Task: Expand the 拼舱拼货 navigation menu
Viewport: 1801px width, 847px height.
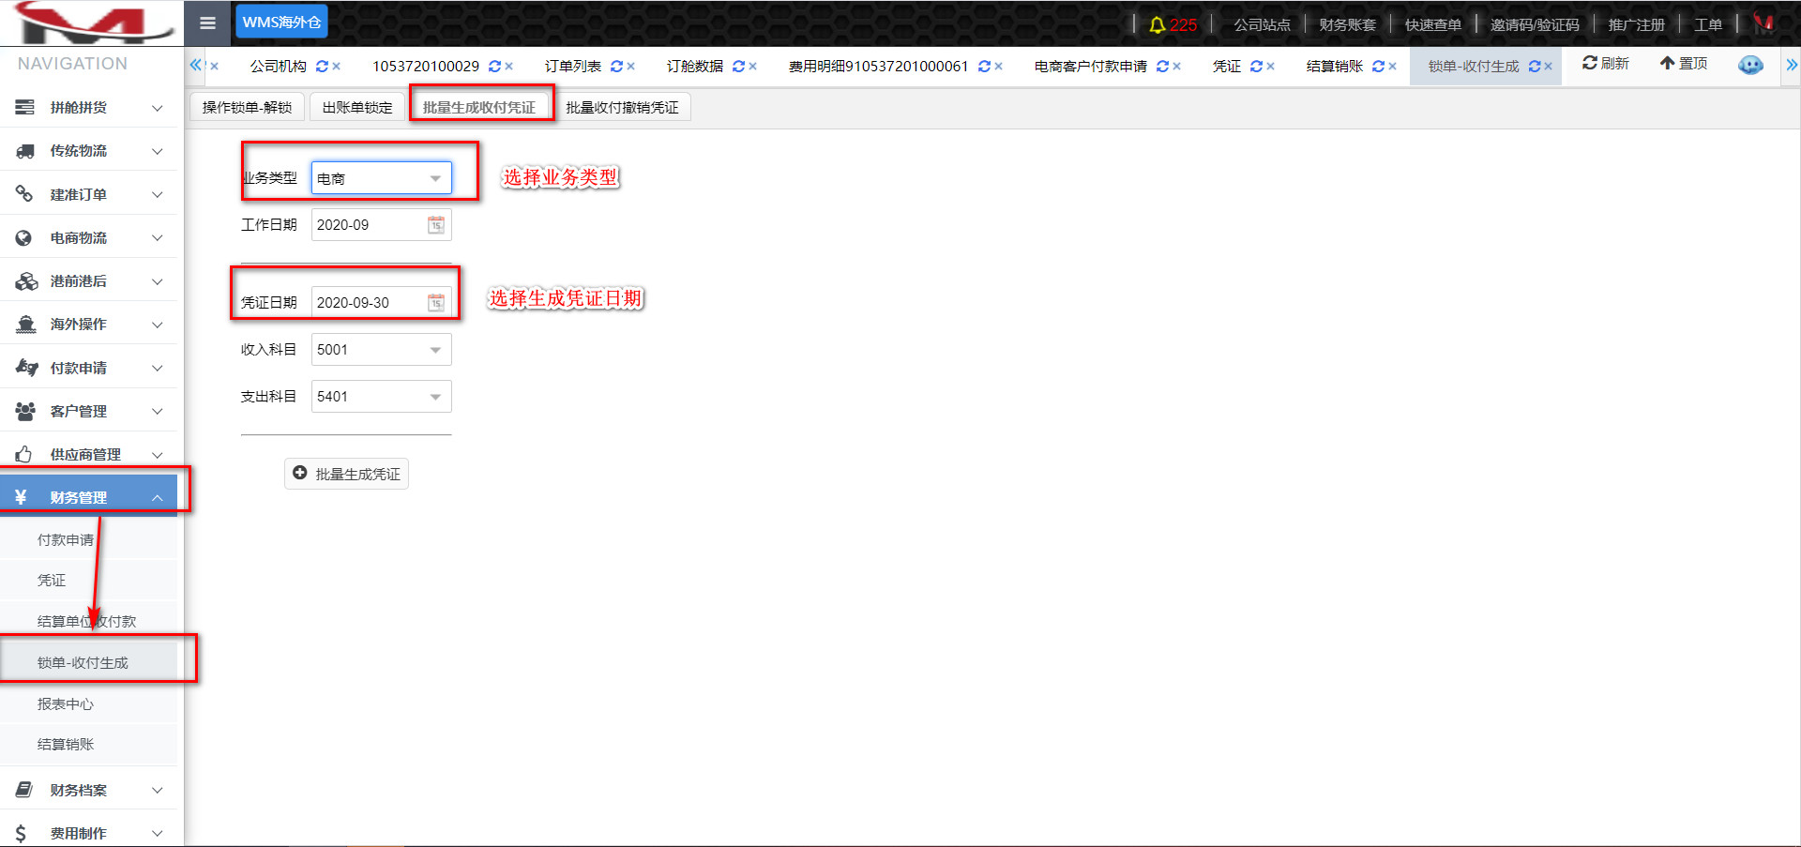Action: click(x=88, y=108)
